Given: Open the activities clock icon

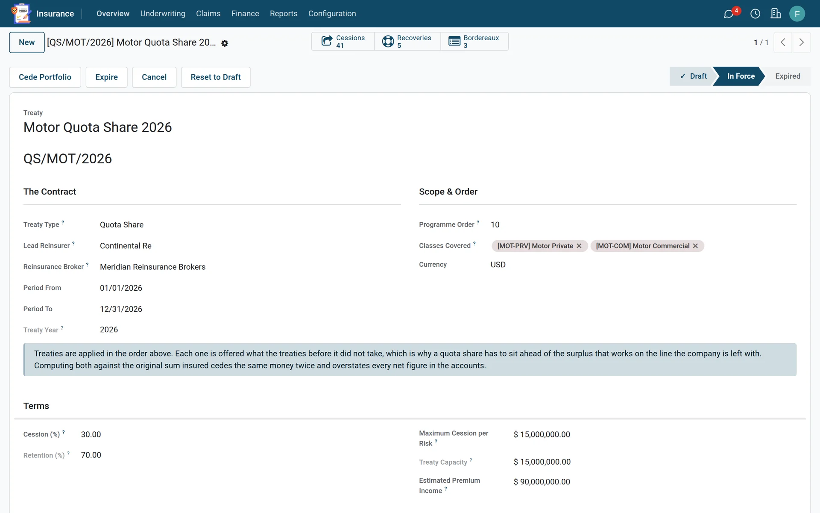Looking at the screenshot, I should tap(755, 14).
